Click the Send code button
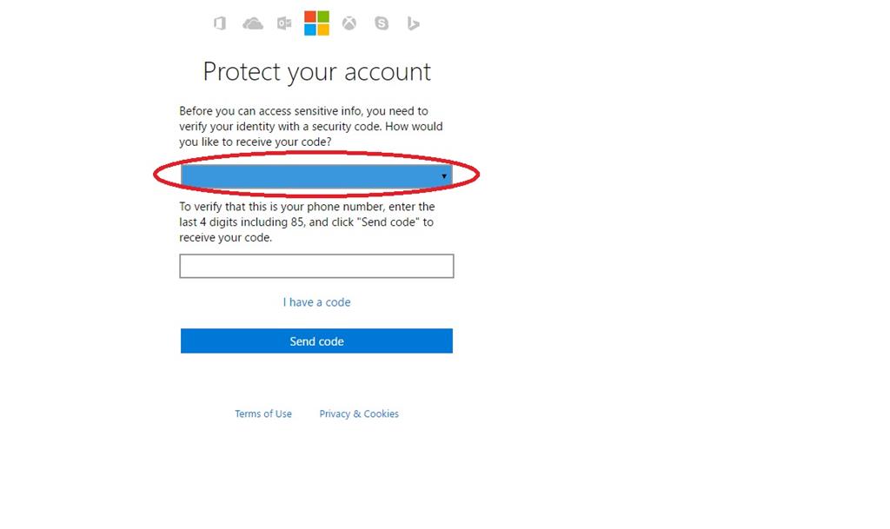This screenshot has width=890, height=529. (316, 341)
